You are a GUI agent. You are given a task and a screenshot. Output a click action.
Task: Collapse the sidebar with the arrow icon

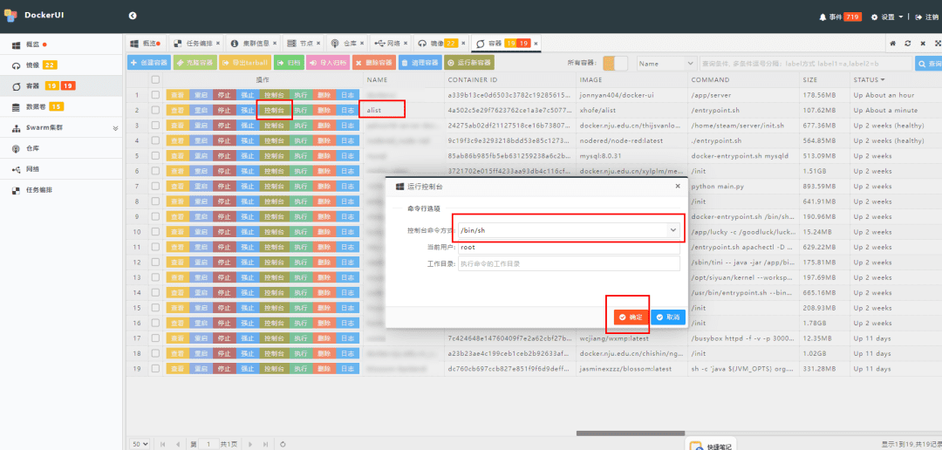point(133,16)
